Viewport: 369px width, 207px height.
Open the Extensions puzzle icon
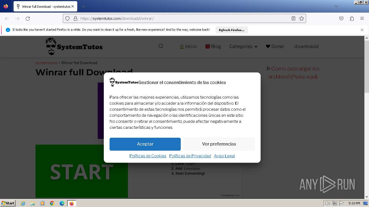(352, 18)
